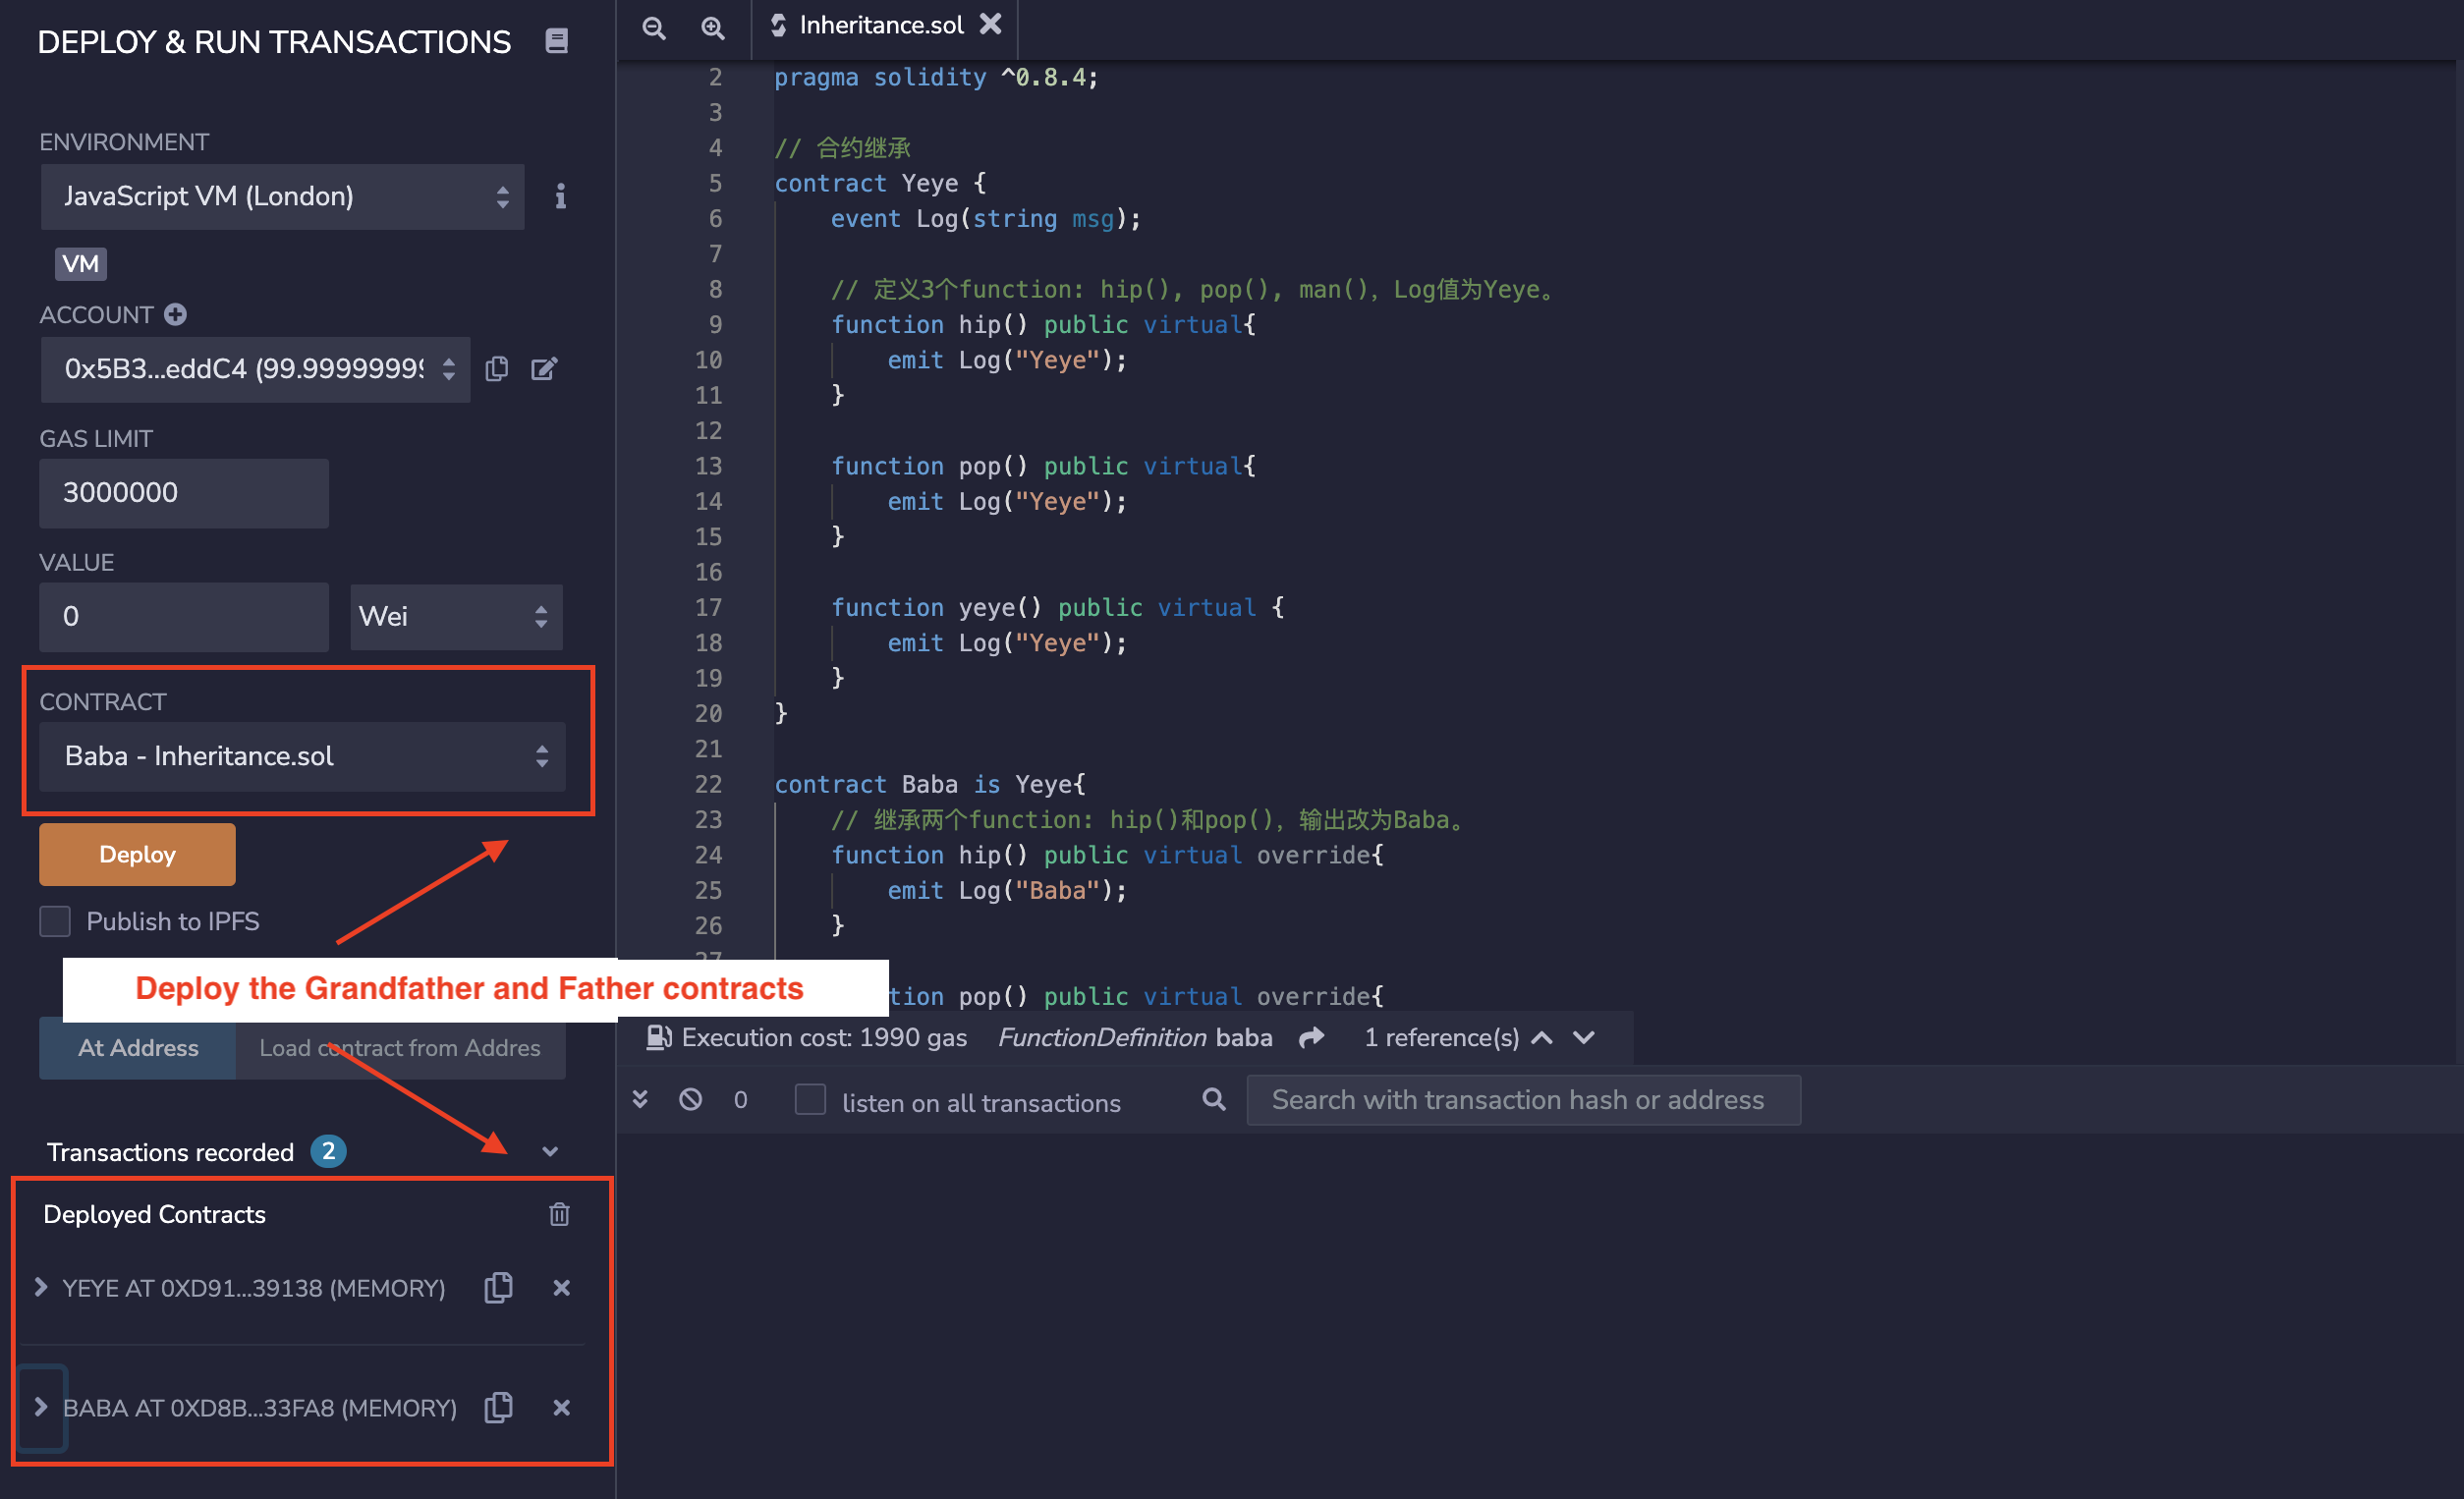Enable listen on all transactions

coord(810,1100)
